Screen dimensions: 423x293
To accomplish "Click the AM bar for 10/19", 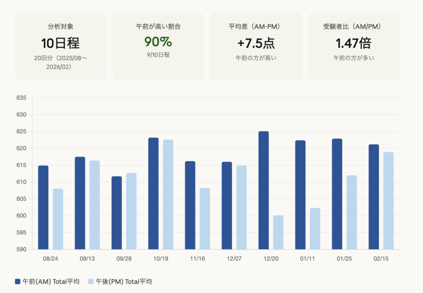I will click(x=153, y=193).
